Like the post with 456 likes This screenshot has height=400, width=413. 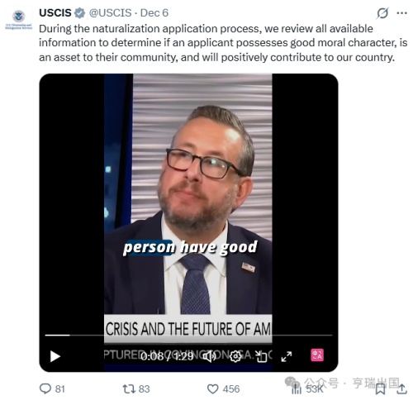click(x=223, y=389)
